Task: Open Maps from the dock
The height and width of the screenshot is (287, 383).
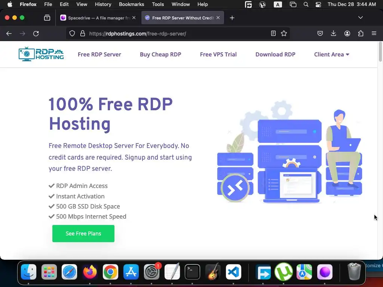Action: tap(304, 272)
